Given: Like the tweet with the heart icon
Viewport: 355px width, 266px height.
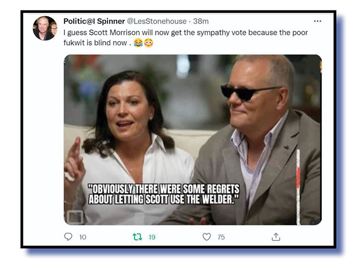Looking at the screenshot, I should [207, 237].
